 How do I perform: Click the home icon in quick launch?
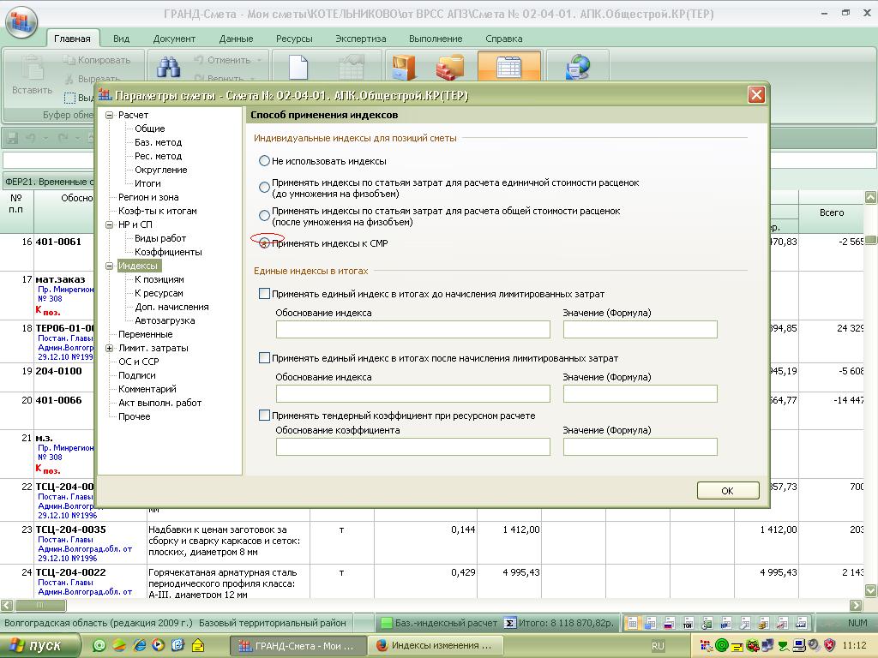point(198,645)
